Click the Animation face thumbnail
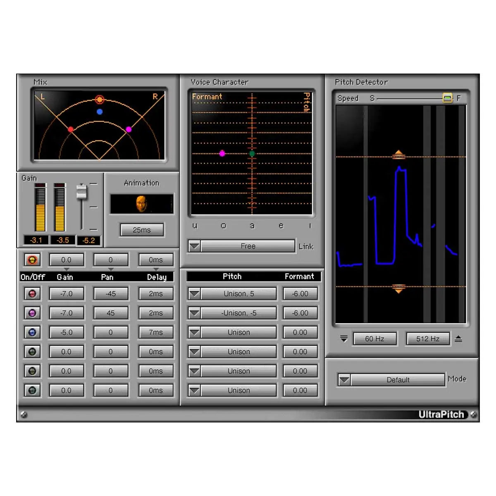The height and width of the screenshot is (496, 496). click(142, 203)
